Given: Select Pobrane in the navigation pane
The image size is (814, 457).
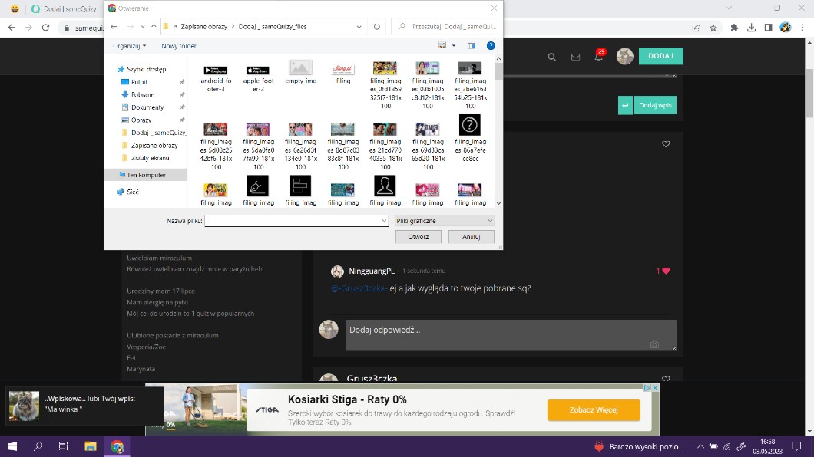Looking at the screenshot, I should (142, 94).
